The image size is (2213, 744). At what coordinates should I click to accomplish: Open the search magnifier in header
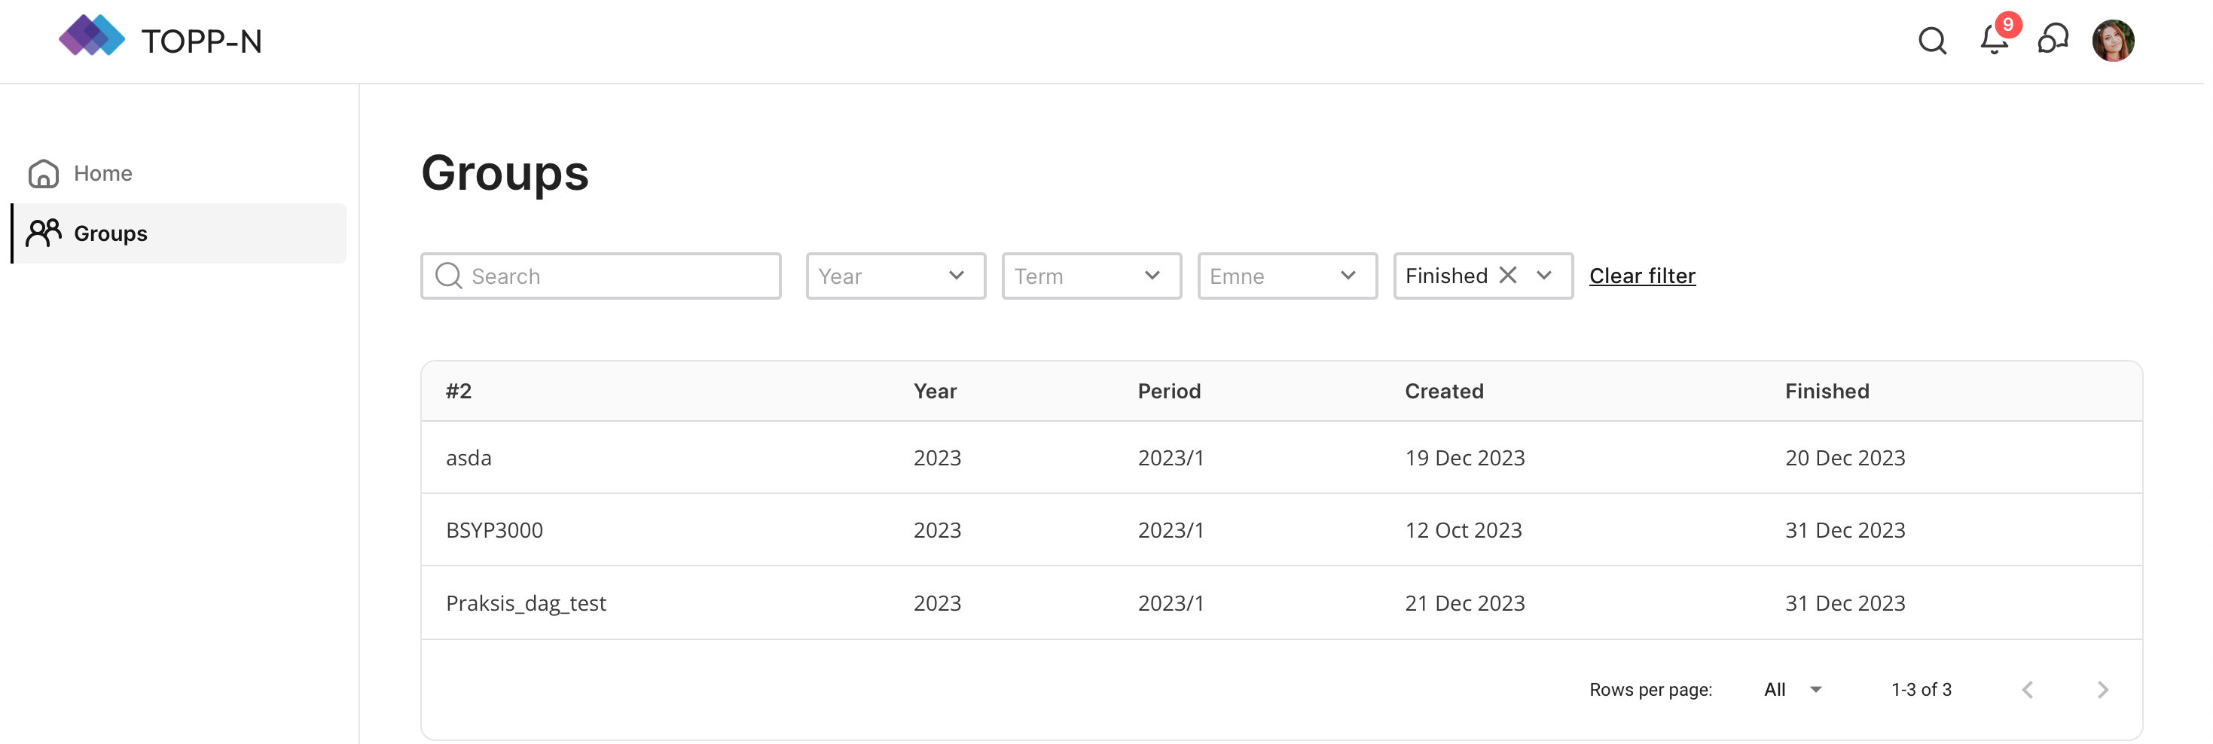pos(1932,41)
